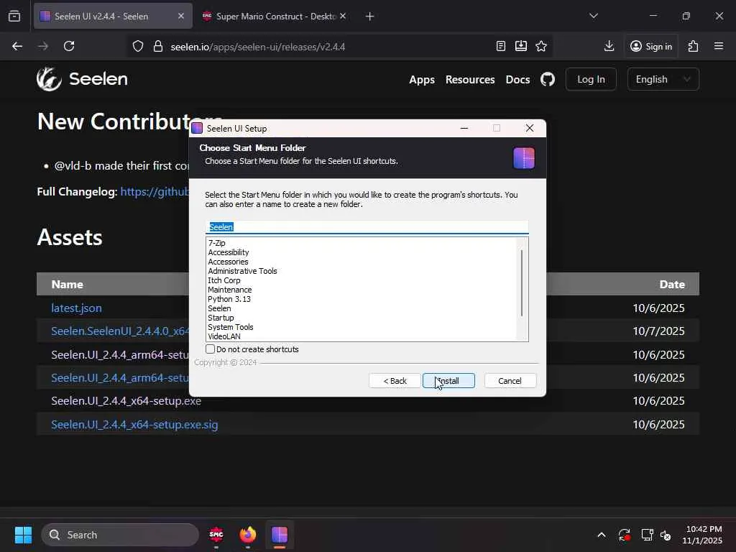Click the Install button in Seelen UI Setup
This screenshot has height=552, width=736.
(448, 381)
